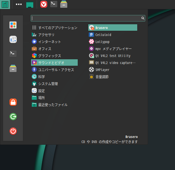Launch Vivaldi browser from the top panel
The image size is (175, 170).
tap(44, 4)
